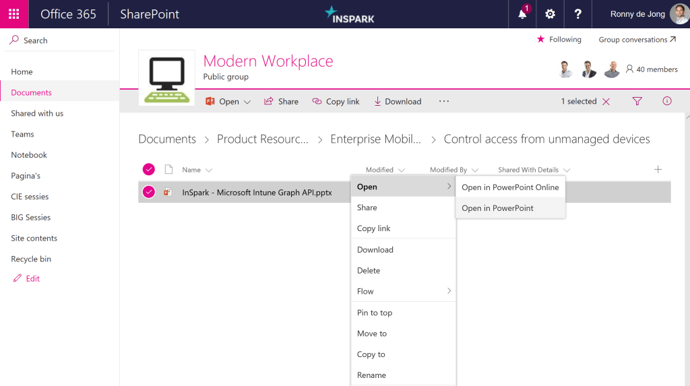
Task: Deselect the InSpark pptx file checkbox
Action: click(x=149, y=192)
